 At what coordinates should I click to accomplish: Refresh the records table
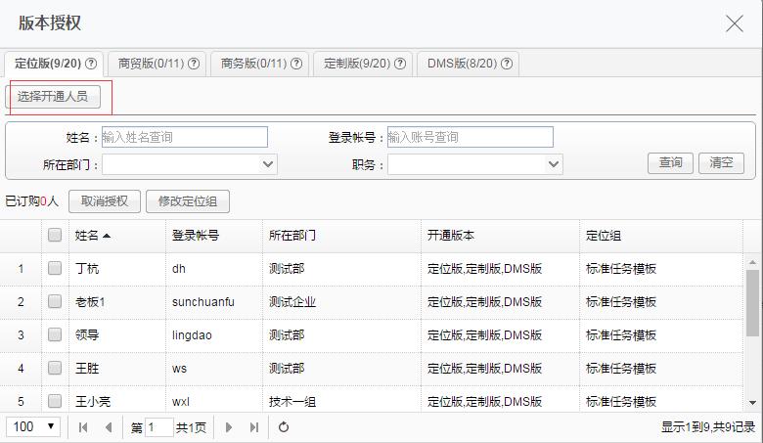click(284, 427)
